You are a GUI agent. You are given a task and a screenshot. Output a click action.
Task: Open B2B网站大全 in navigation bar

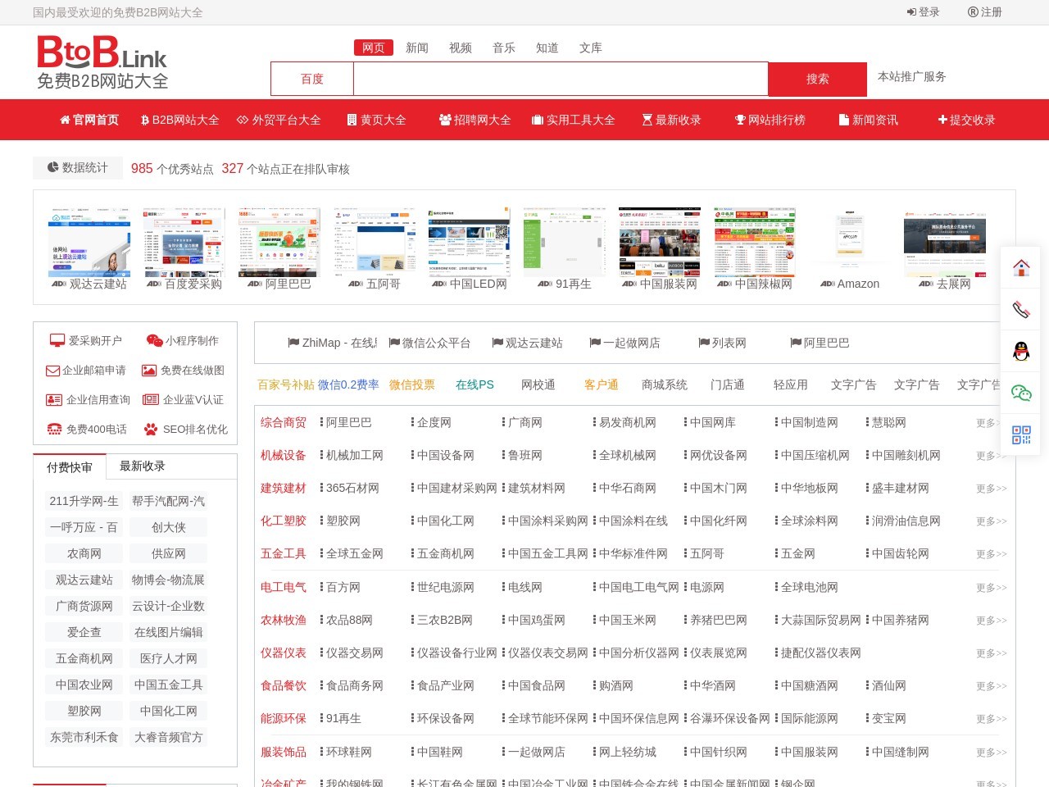click(x=179, y=120)
